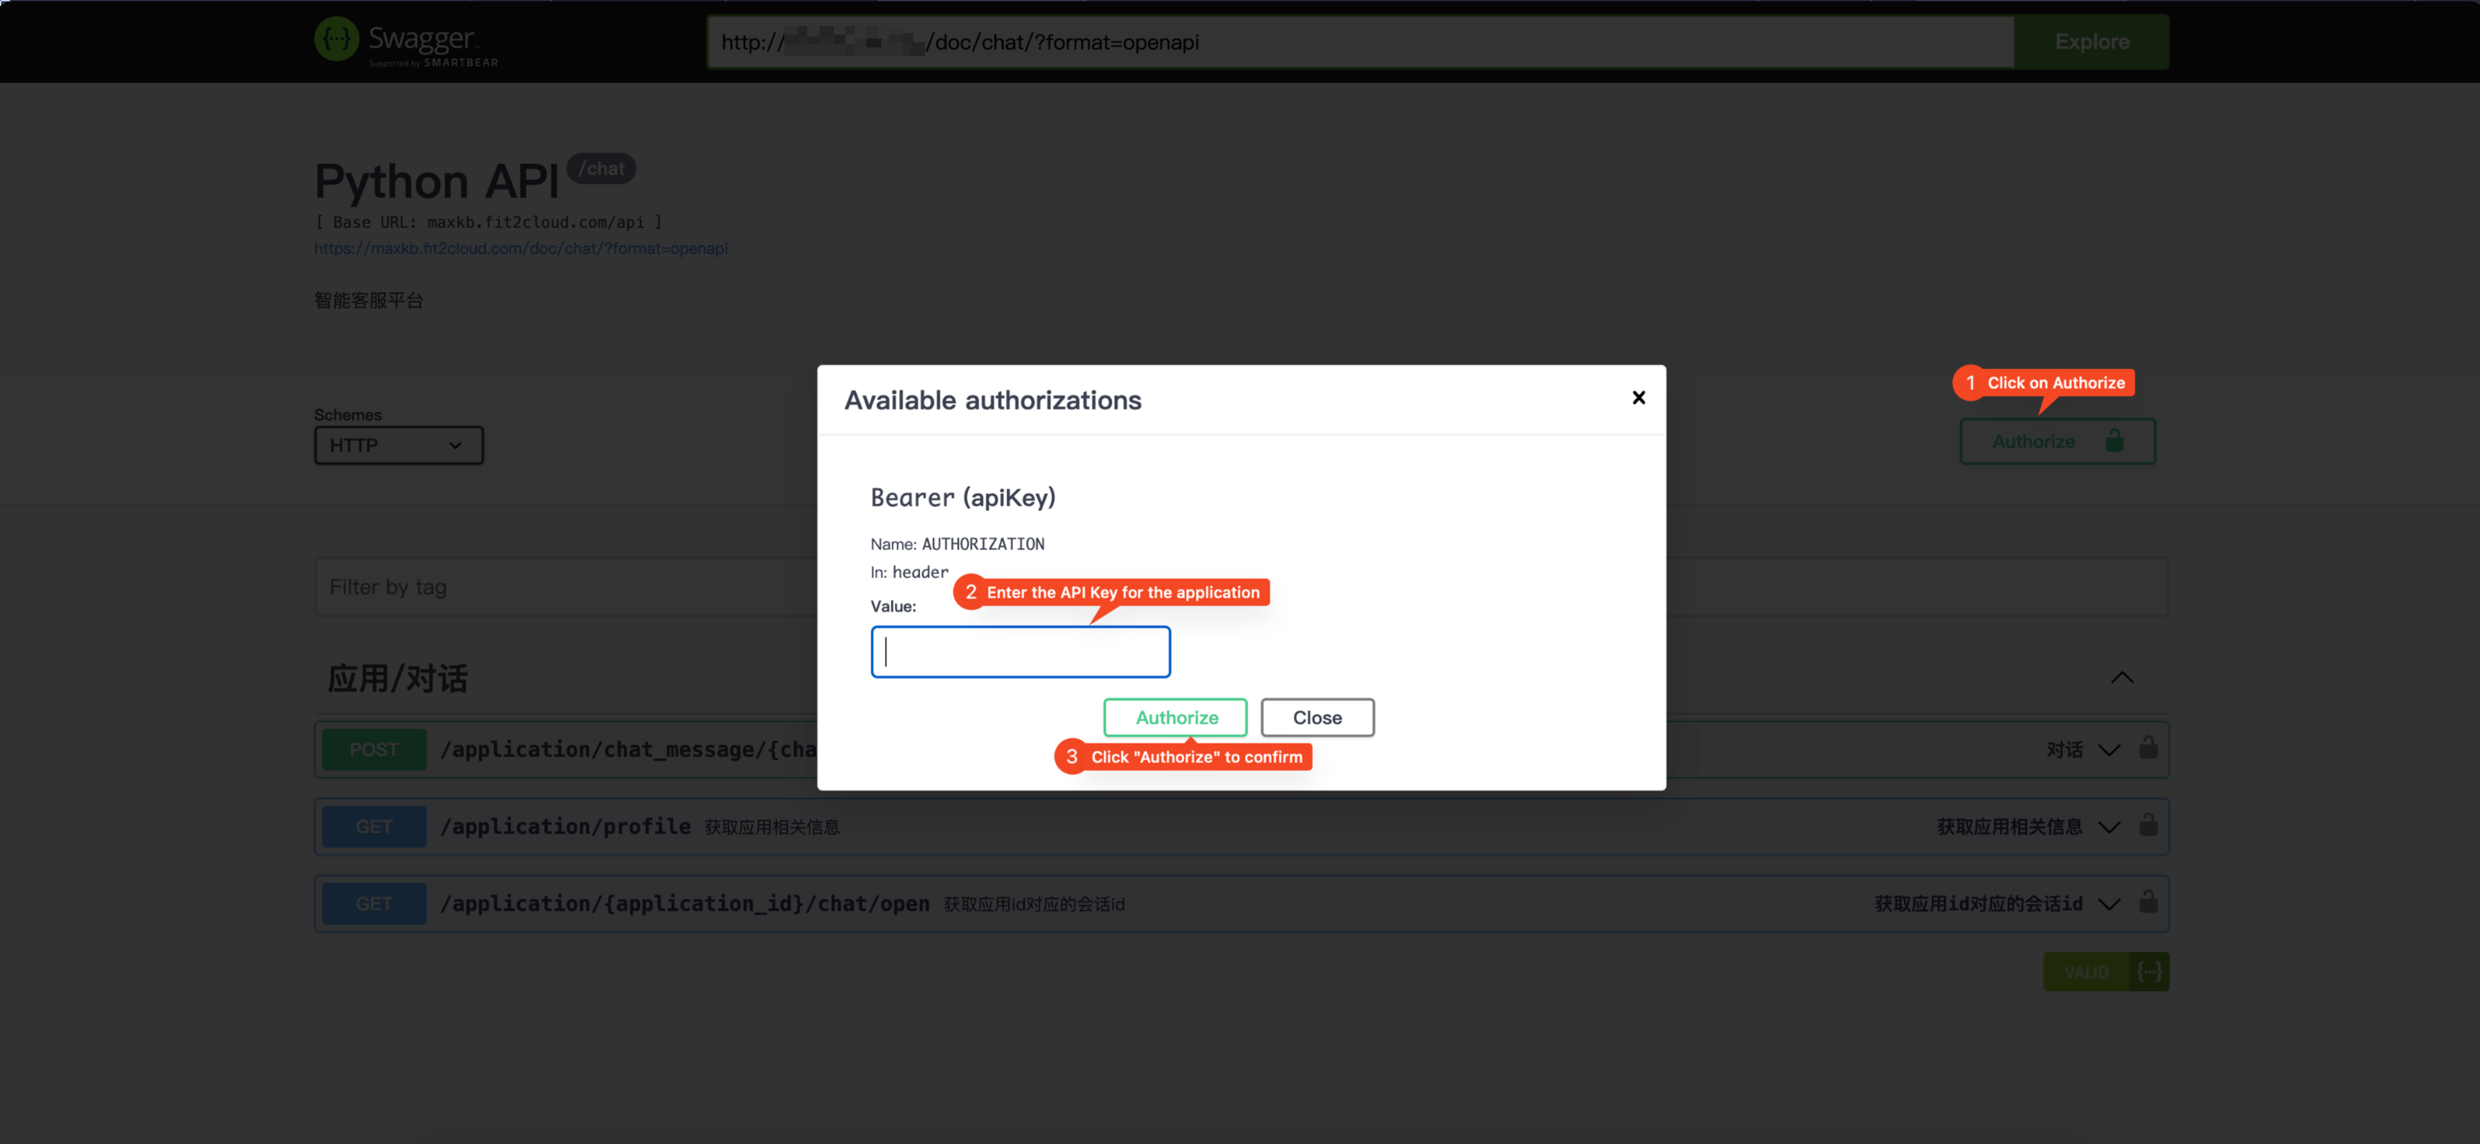Click the Swagger logo icon
Viewport: 2480px width, 1144px height.
tap(336, 38)
